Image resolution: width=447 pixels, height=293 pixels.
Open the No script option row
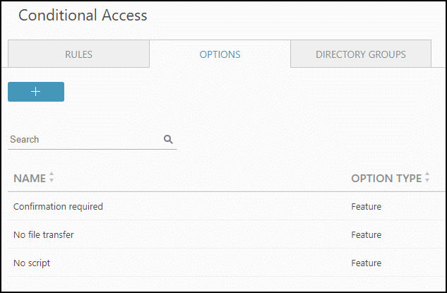pyautogui.click(x=227, y=263)
